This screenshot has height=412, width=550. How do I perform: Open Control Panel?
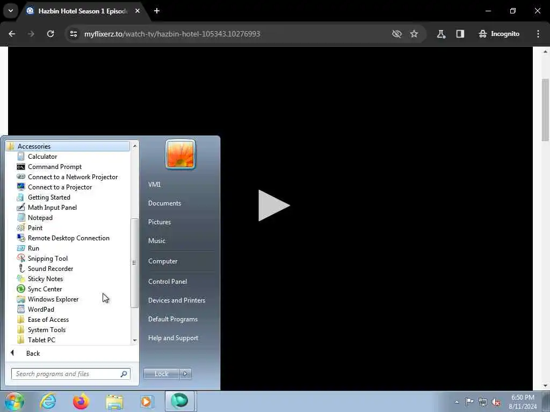point(168,281)
